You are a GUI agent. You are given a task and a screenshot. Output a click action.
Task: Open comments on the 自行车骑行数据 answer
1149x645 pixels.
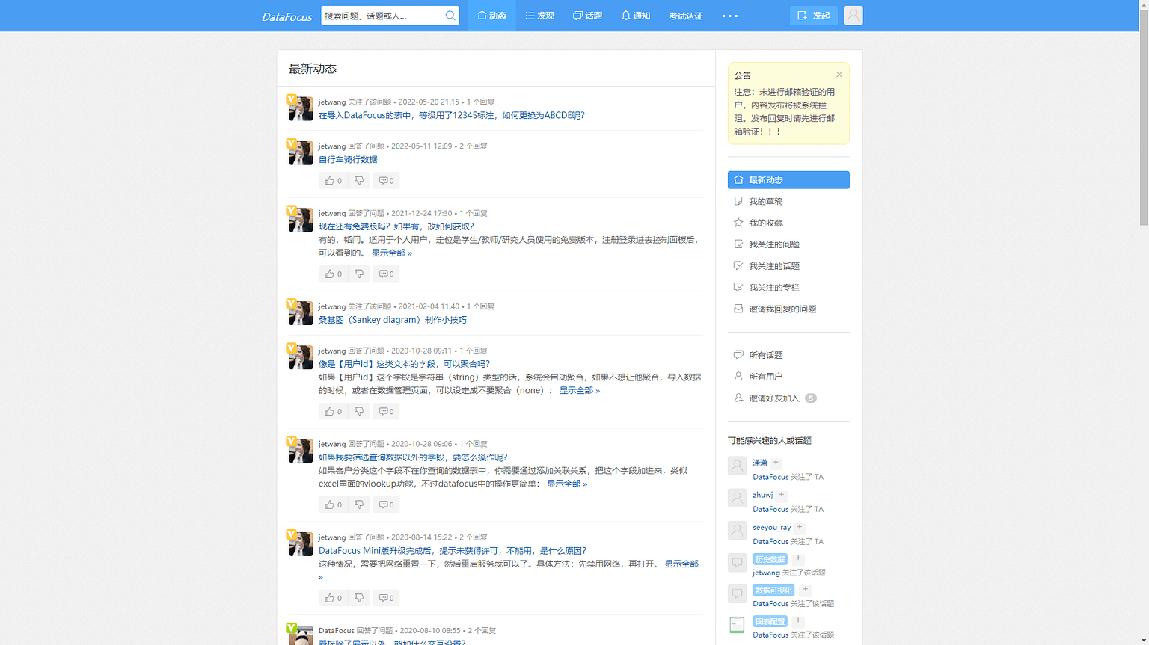pos(386,181)
